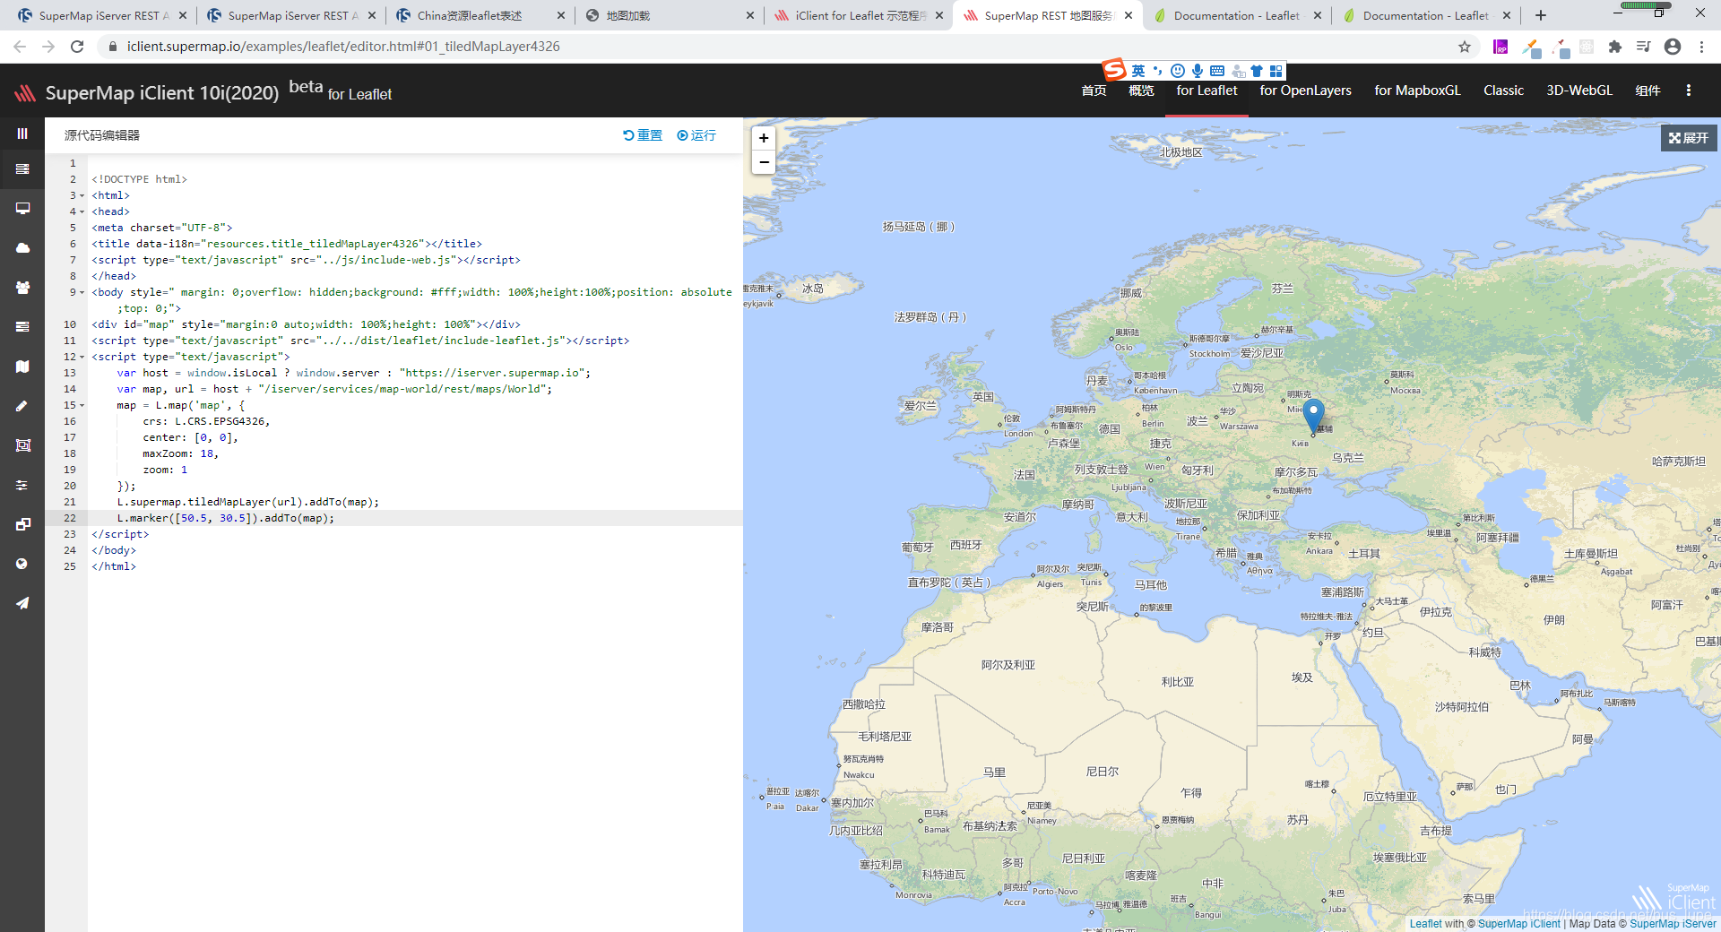Click the SuperMap iClient logo title
This screenshot has width=1721, height=932.
pos(162,93)
